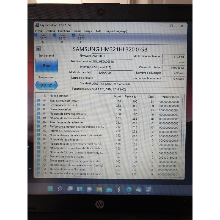Viewport: 220px width, 220px height.
Task: Open the Langue(Language) menu
Action: click(x=116, y=31)
